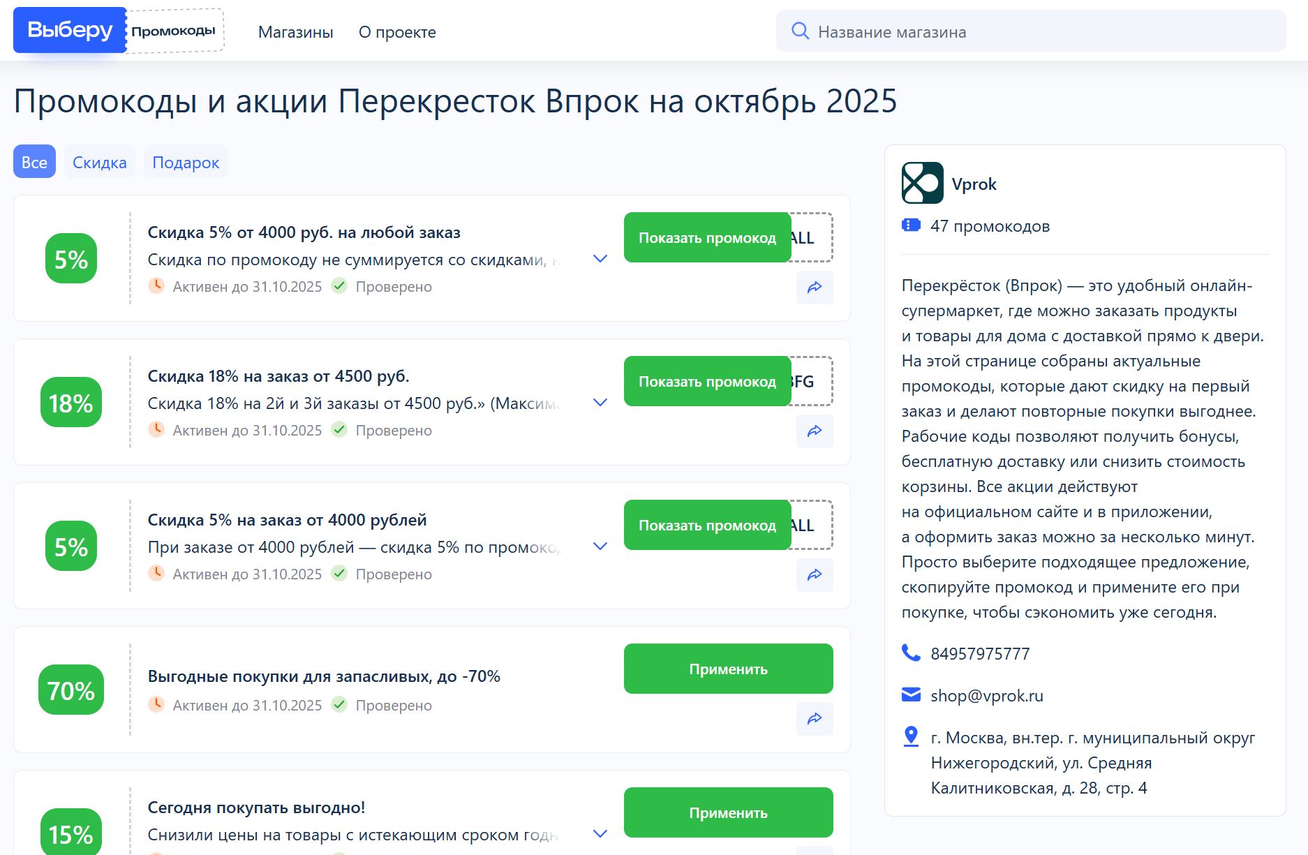The height and width of the screenshot is (855, 1308).
Task: Click the Выберу Промокоды logo
Action: click(x=118, y=31)
